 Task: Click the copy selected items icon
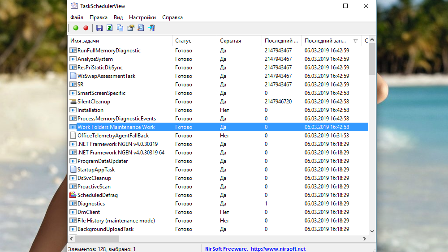coord(120,28)
